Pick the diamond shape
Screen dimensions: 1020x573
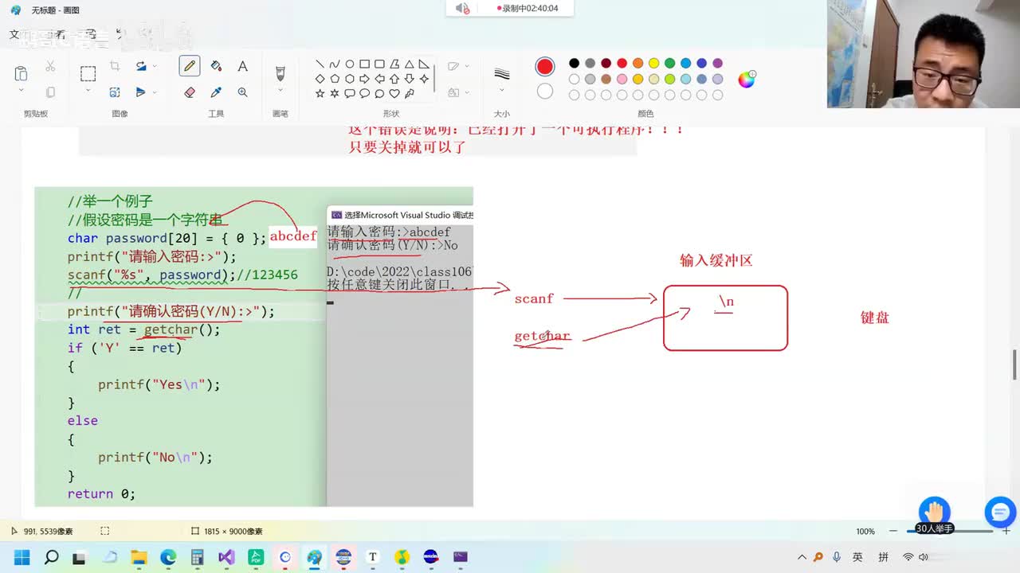click(x=320, y=79)
